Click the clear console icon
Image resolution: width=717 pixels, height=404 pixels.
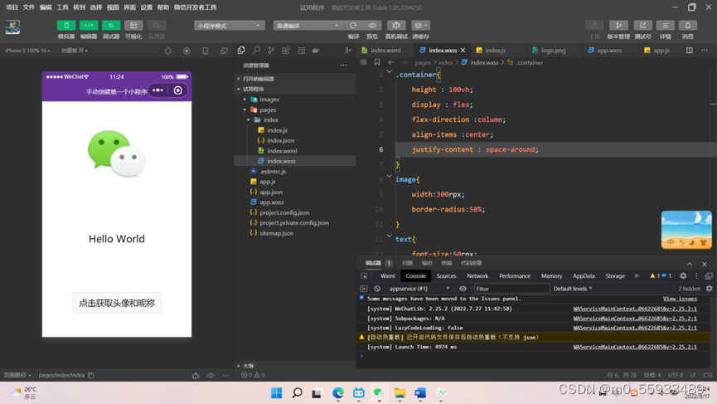377,289
